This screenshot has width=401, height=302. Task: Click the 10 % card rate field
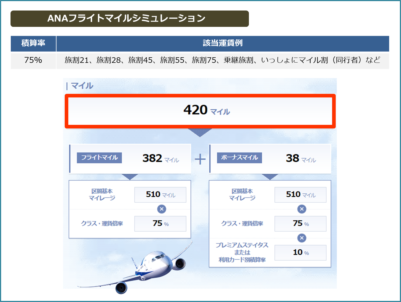[x=300, y=252]
